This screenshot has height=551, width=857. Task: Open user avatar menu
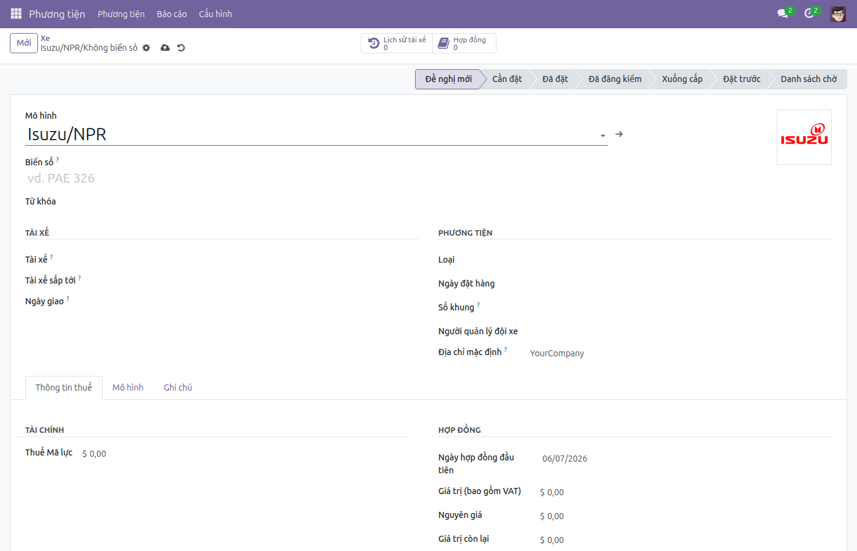(838, 13)
